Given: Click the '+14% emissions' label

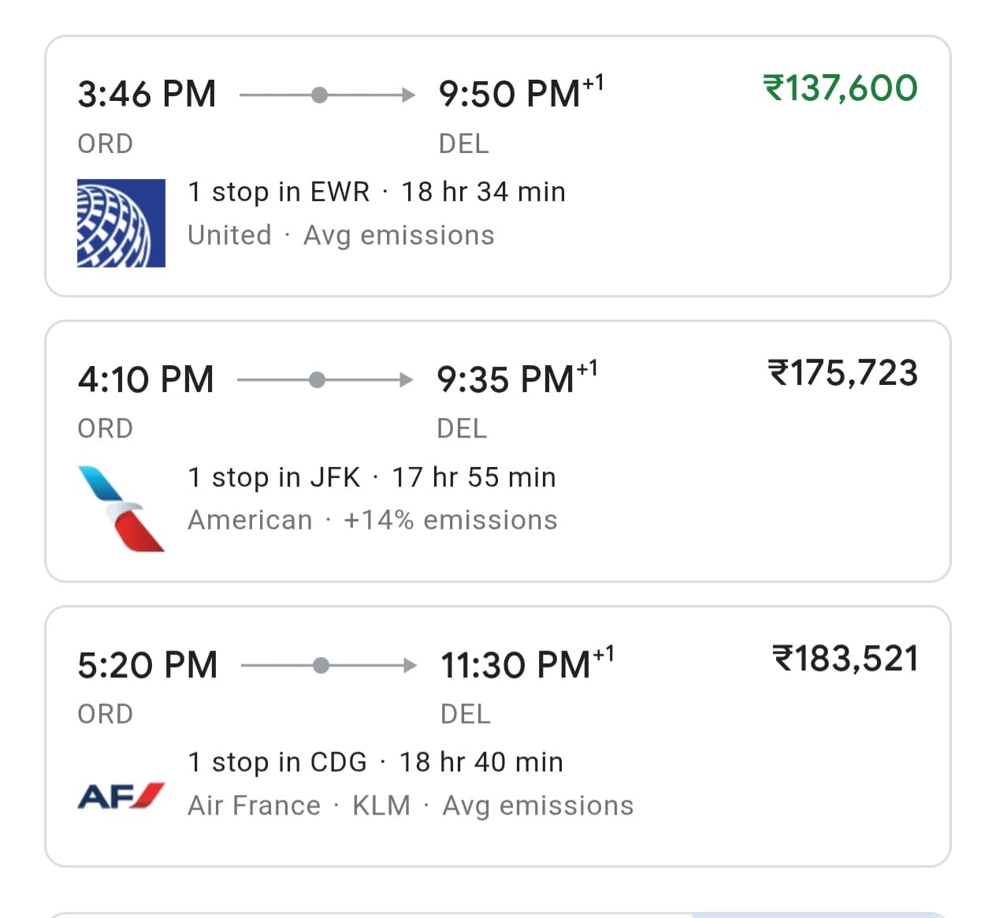Looking at the screenshot, I should point(450,521).
